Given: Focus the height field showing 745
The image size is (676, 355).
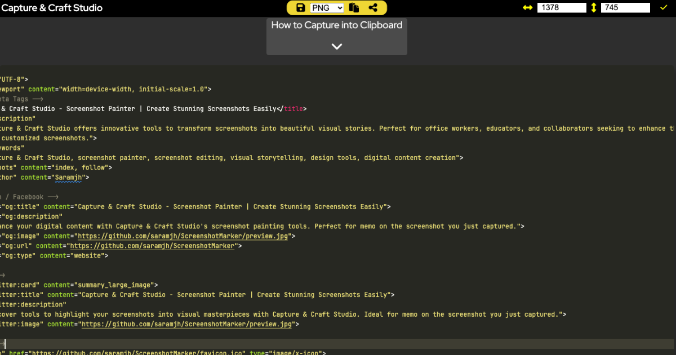Looking at the screenshot, I should [x=625, y=8].
